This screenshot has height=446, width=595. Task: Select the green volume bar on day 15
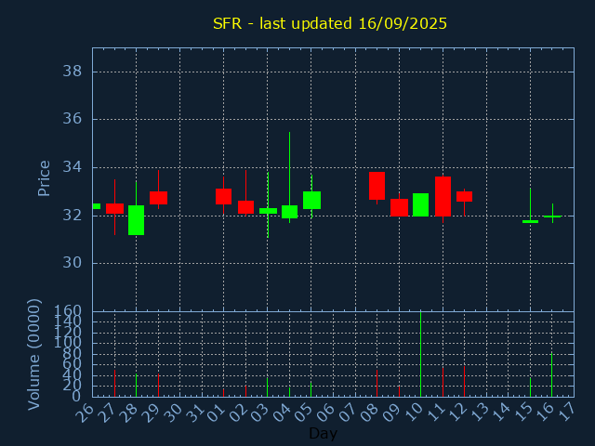530,387
